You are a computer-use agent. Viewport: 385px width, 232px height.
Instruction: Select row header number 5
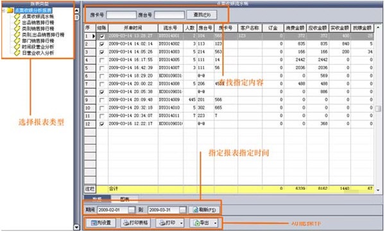[90, 68]
